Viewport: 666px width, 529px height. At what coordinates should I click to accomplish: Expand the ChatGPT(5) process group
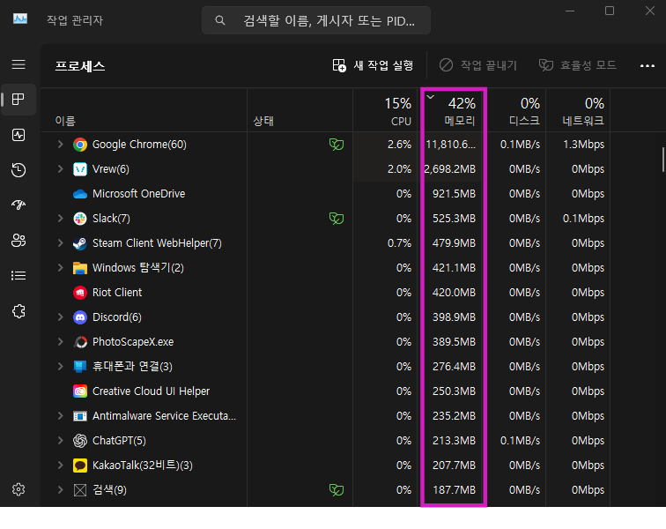pyautogui.click(x=60, y=441)
